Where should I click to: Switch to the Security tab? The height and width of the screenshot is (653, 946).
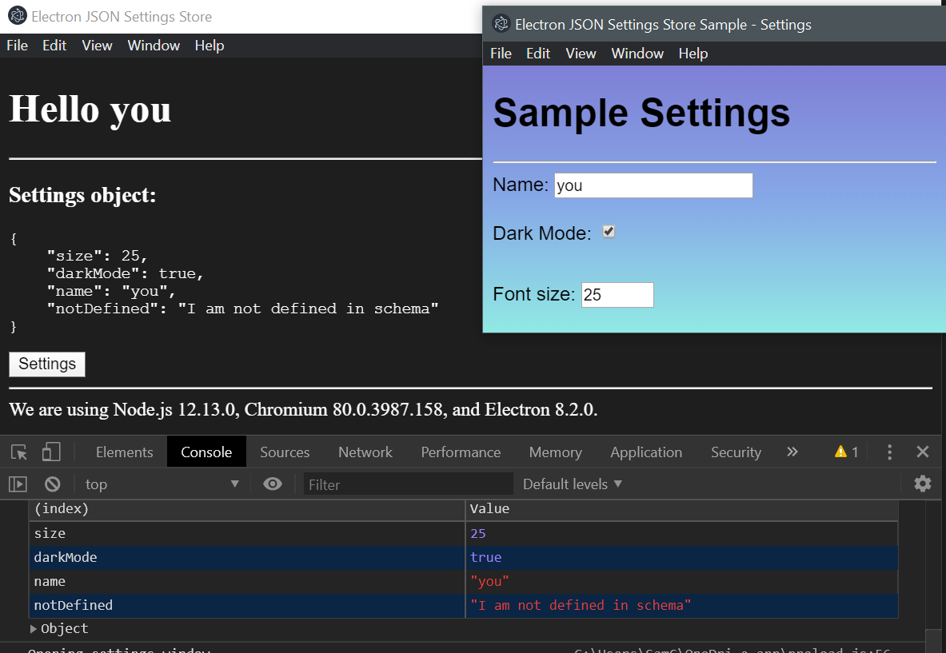pos(736,452)
